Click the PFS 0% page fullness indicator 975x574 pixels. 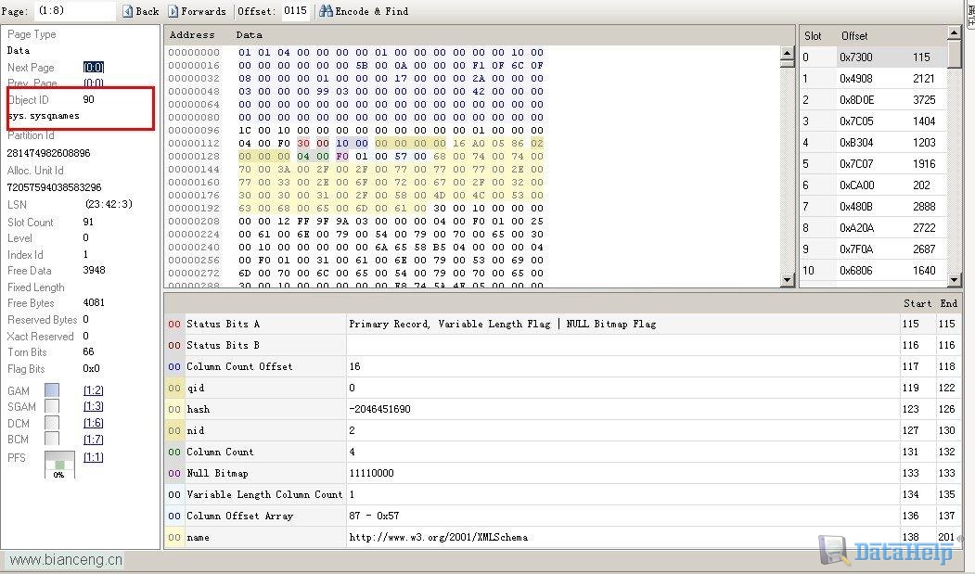(x=59, y=465)
